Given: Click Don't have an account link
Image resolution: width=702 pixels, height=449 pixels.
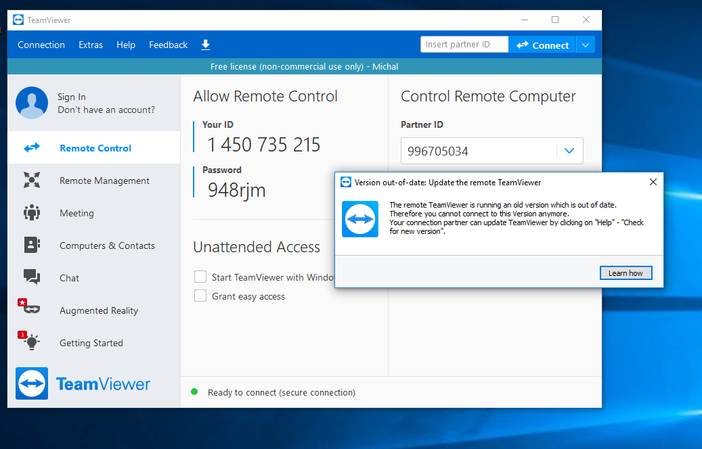Looking at the screenshot, I should [x=106, y=110].
